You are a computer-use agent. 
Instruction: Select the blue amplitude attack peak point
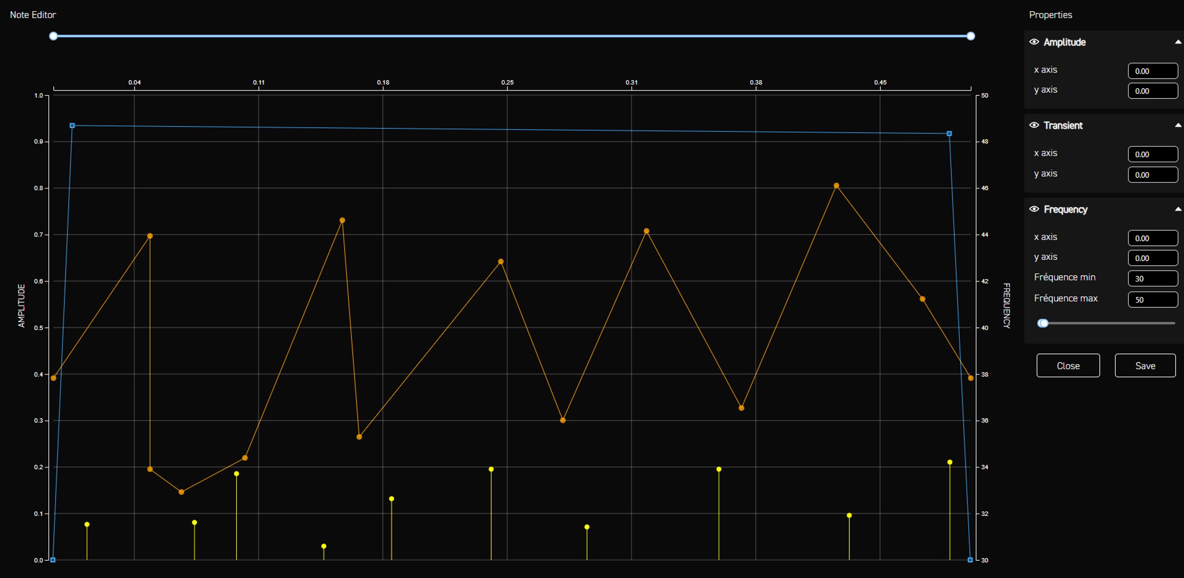click(x=72, y=125)
